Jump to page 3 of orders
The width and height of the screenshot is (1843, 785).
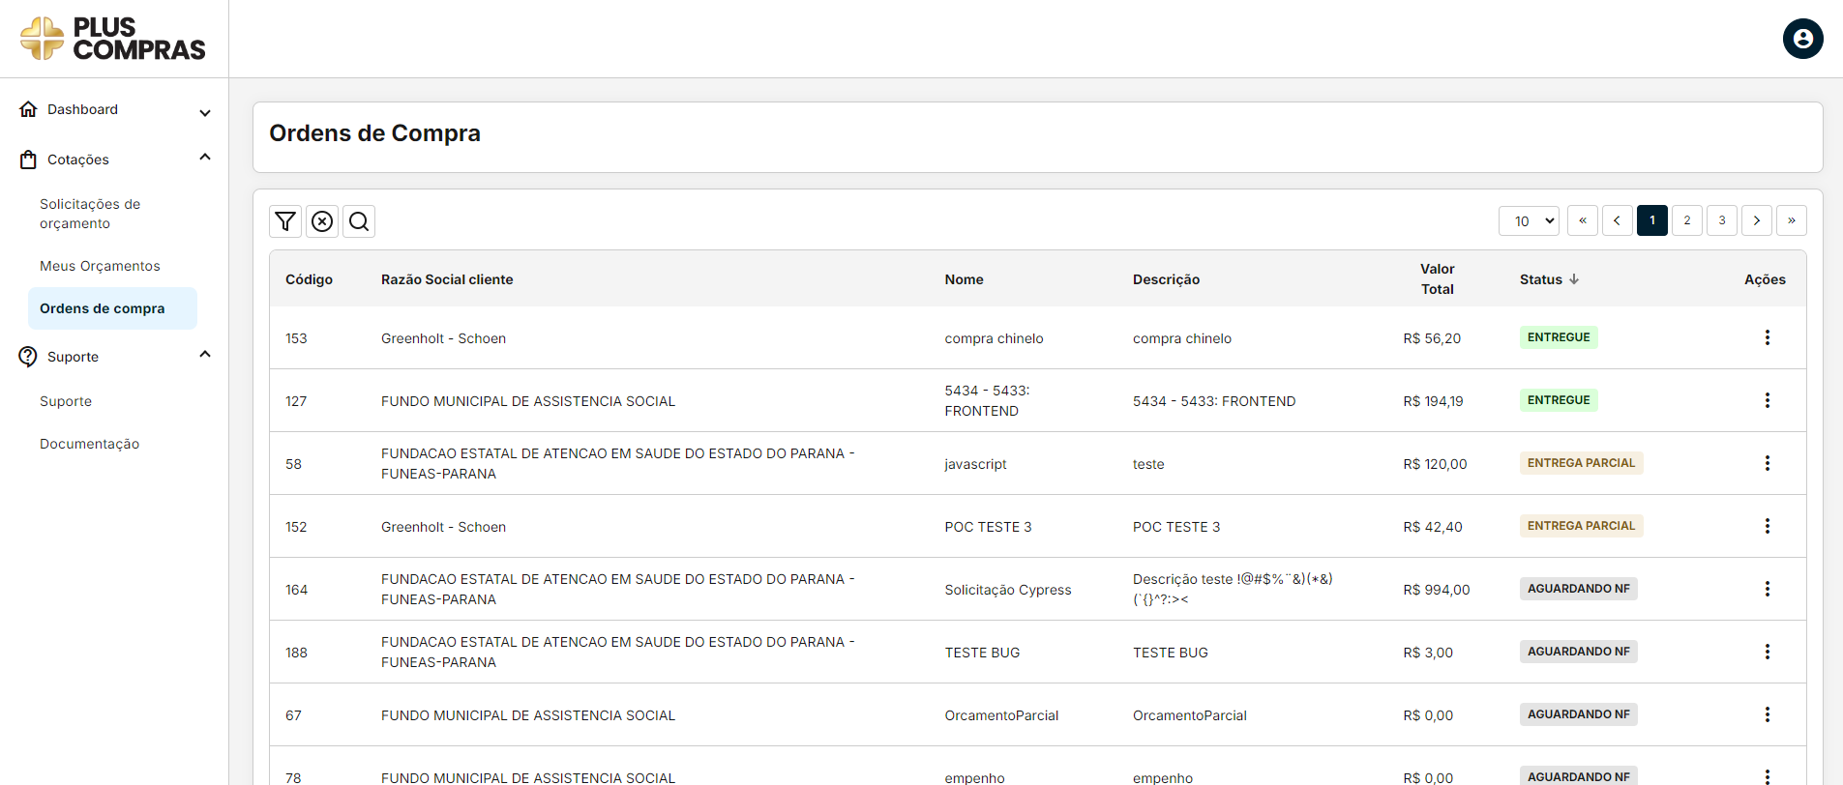point(1721,220)
